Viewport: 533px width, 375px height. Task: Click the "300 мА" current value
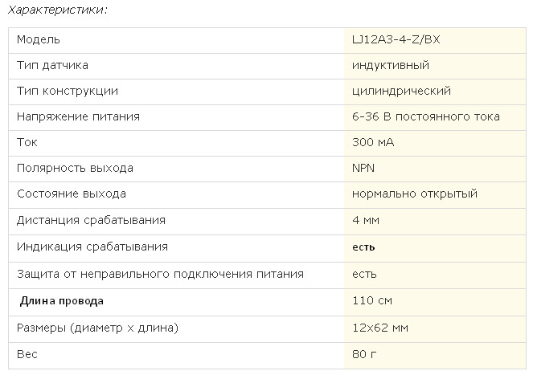pos(373,142)
